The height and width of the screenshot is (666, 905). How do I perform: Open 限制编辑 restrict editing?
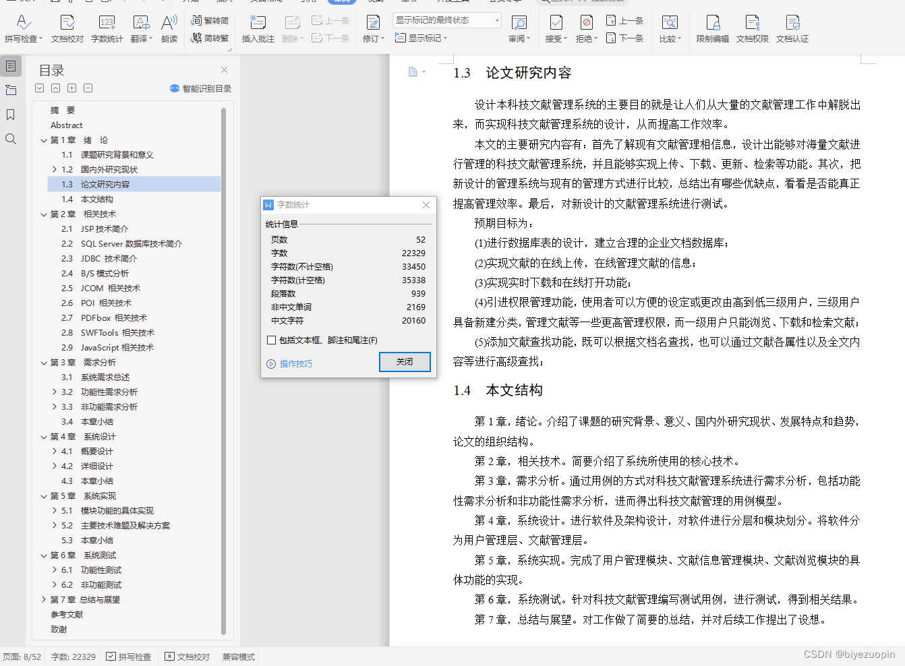(713, 29)
